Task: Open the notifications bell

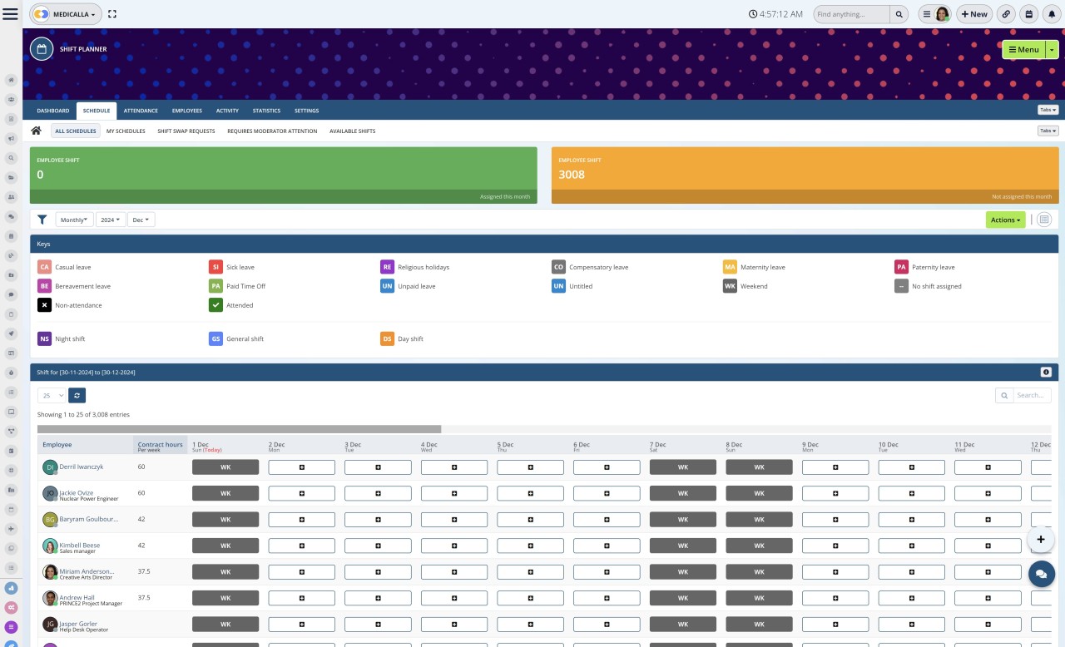Action: coord(1052,14)
